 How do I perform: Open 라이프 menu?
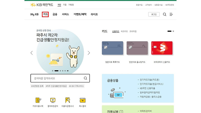(94, 14)
